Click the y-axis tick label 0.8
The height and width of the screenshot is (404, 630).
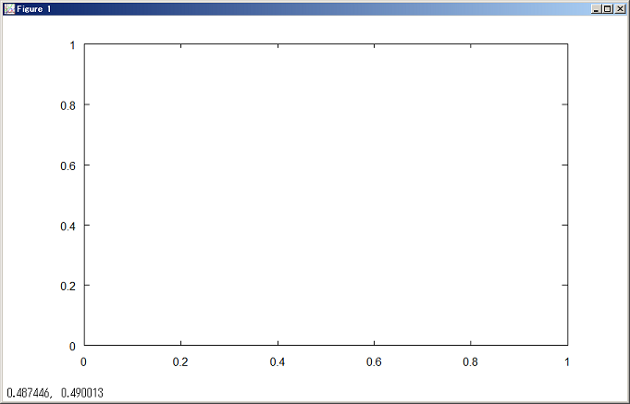coord(68,105)
